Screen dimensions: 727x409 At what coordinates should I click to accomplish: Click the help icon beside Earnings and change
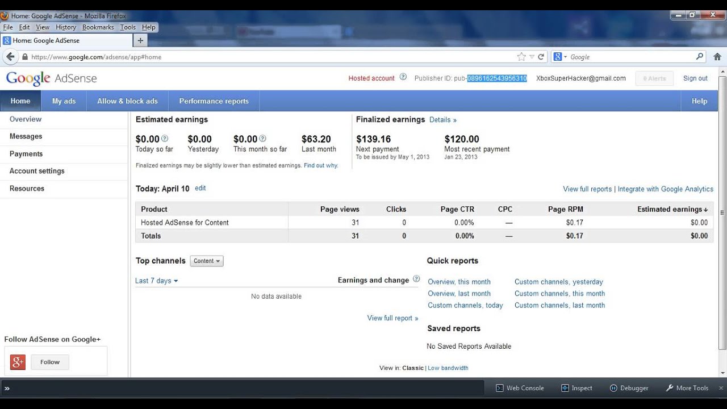(x=416, y=279)
